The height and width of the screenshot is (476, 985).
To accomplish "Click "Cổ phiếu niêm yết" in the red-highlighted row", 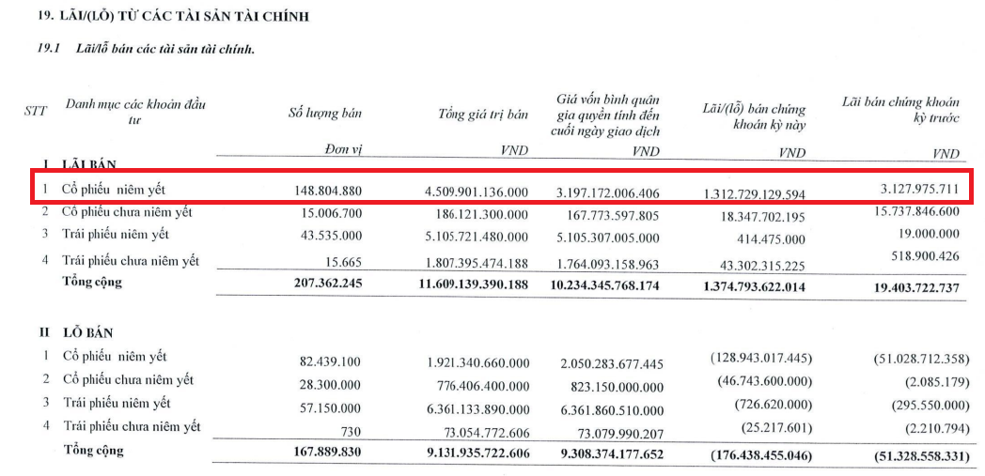I will point(113,190).
